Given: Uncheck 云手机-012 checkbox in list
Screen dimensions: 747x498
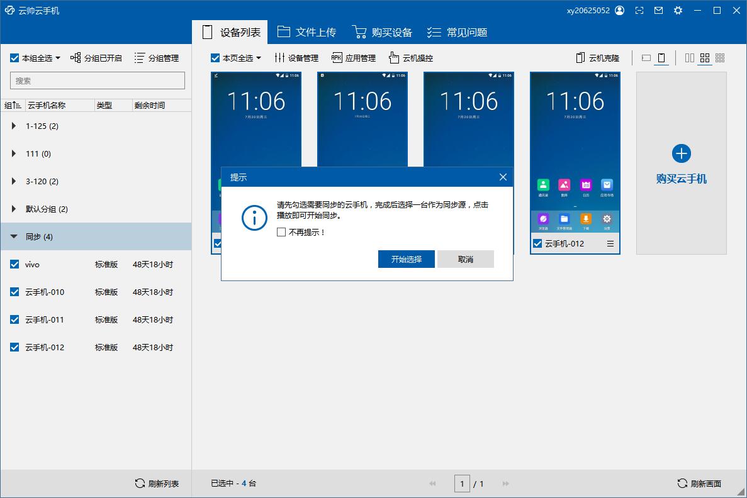Looking at the screenshot, I should pos(14,347).
